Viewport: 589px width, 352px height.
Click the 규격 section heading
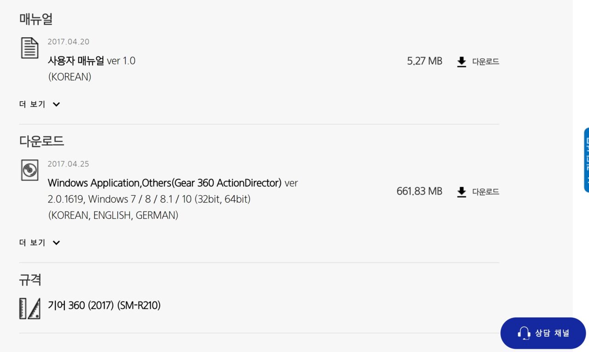tap(30, 279)
